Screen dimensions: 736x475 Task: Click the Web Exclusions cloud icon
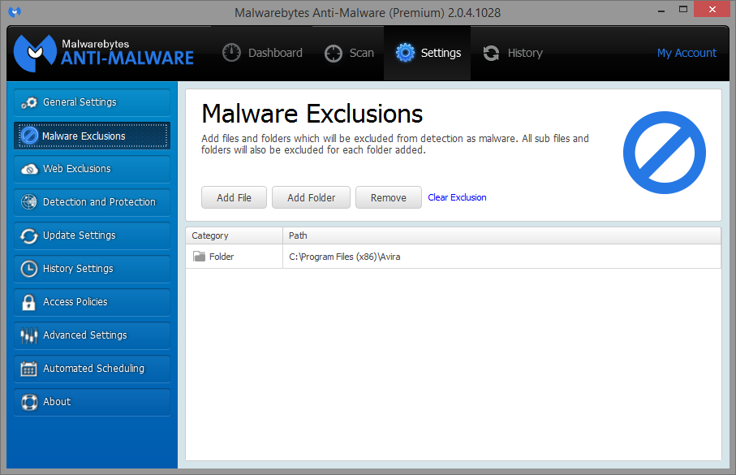[29, 169]
